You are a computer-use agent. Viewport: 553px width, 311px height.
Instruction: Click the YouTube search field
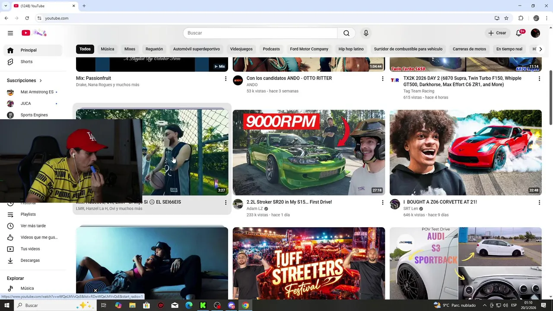(260, 33)
